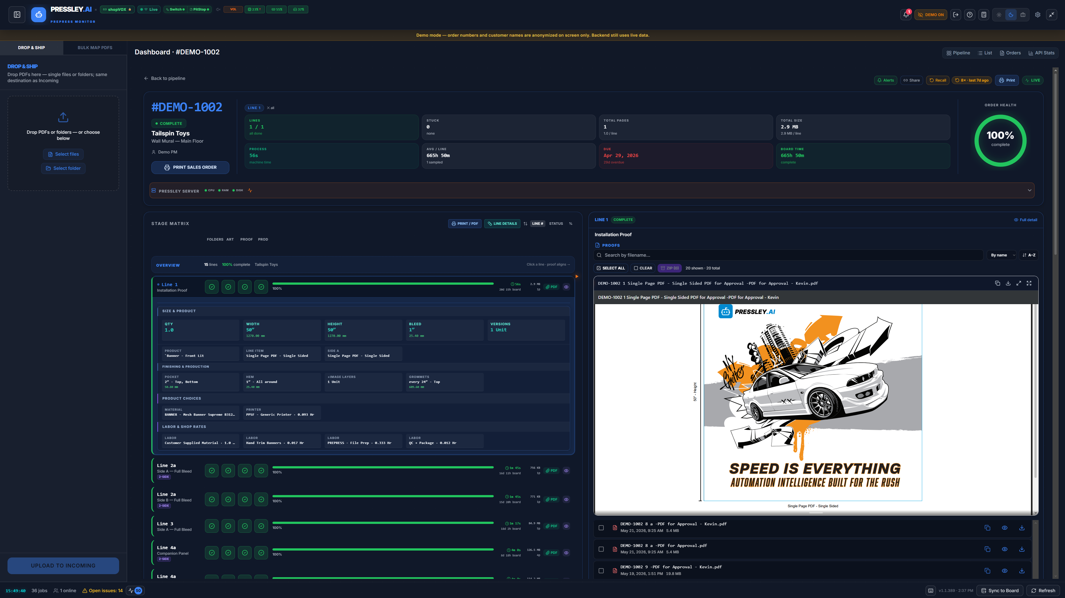Open the List view
This screenshot has width=1065, height=598.
[985, 53]
